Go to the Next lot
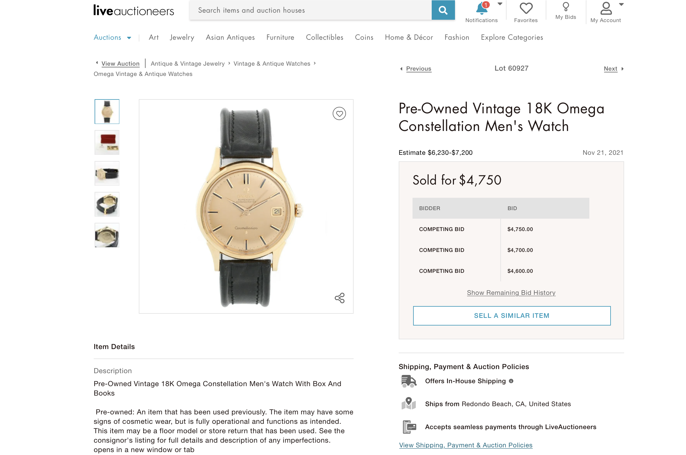This screenshot has height=455, width=686. 611,69
